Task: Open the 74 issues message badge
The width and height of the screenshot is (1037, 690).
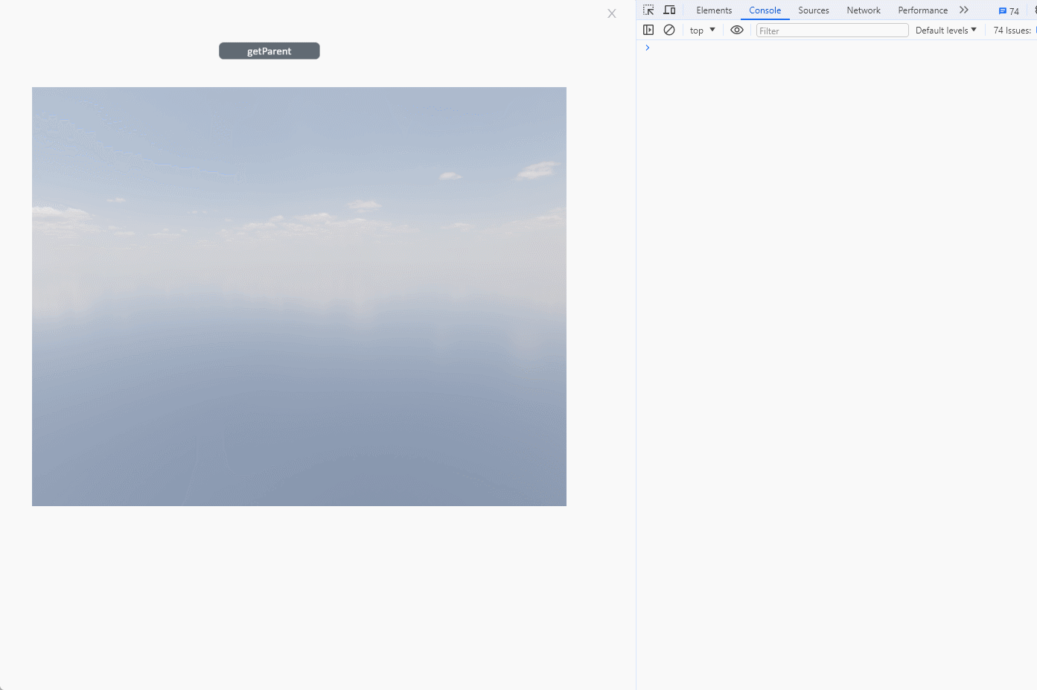Action: [1009, 11]
